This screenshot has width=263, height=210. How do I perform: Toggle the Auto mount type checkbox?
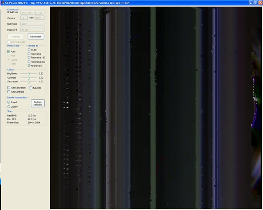[x=9, y=51]
